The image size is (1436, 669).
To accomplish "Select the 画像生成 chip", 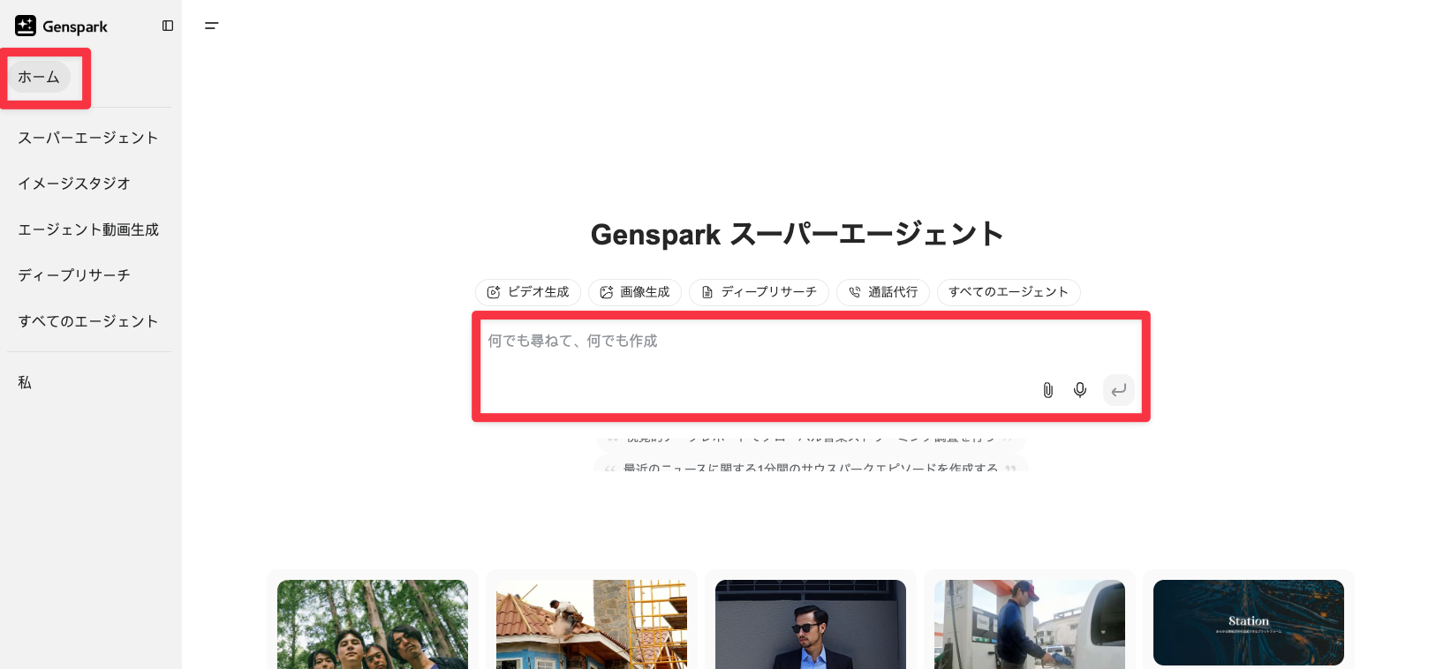I will pos(635,292).
